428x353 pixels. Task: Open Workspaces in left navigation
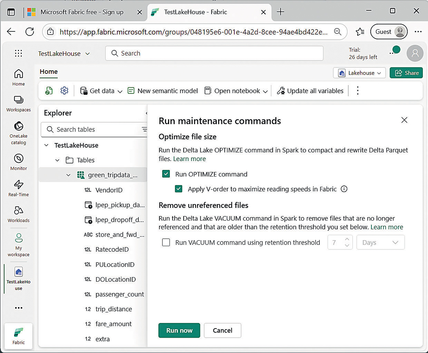(18, 104)
